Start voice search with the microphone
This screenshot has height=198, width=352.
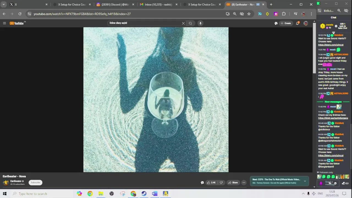coord(200,23)
